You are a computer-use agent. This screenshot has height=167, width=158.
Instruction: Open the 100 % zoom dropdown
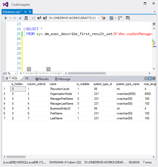(x=16, y=73)
